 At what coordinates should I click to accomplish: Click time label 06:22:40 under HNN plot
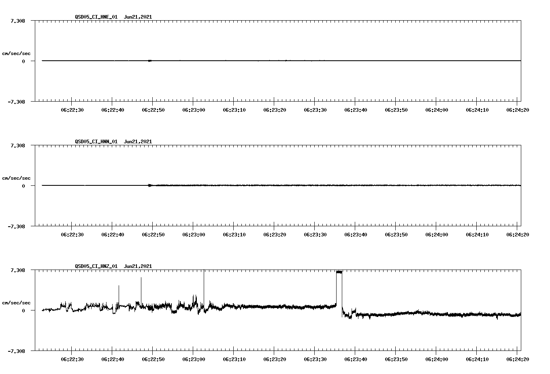113,234
